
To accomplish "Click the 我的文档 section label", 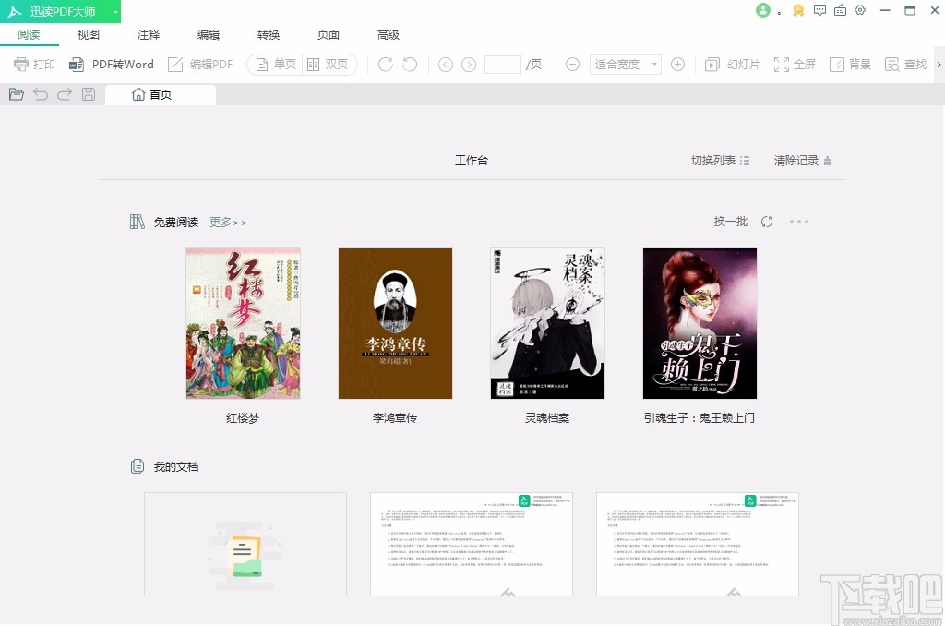I will (176, 467).
